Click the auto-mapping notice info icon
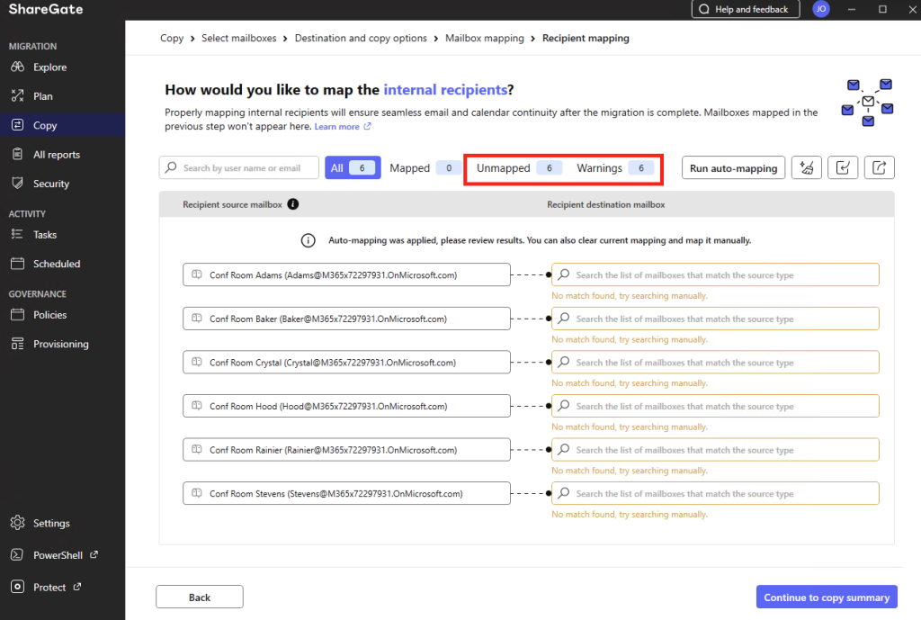The image size is (921, 620). coord(308,240)
